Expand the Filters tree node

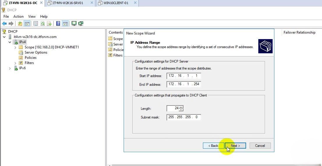[15, 63]
